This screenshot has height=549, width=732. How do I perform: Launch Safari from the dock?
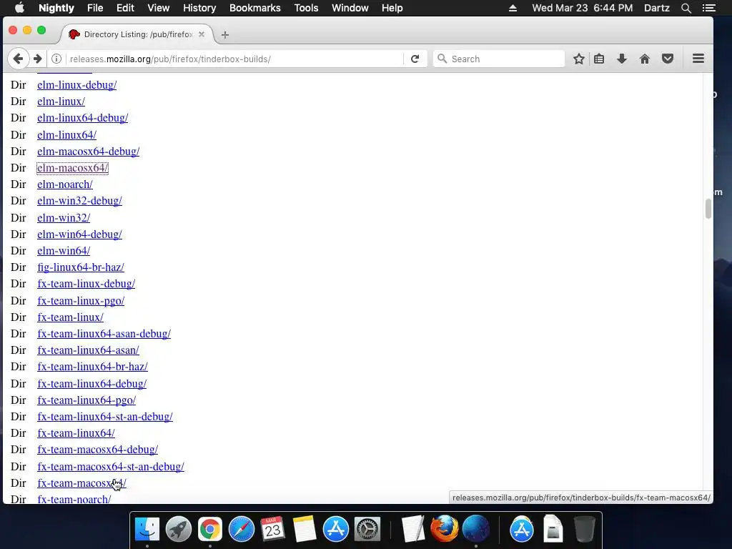tap(242, 530)
